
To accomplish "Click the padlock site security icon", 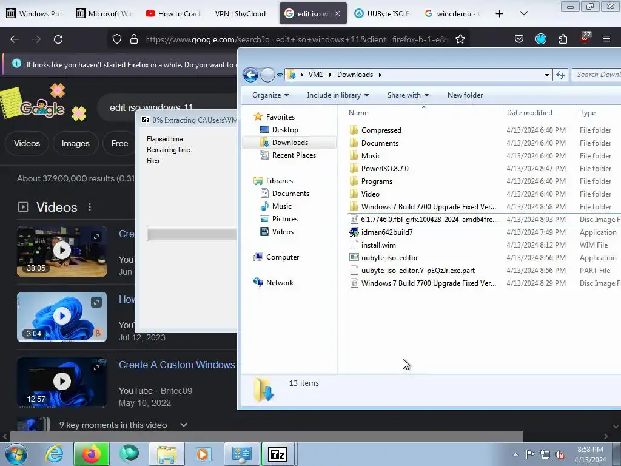I will click(134, 39).
